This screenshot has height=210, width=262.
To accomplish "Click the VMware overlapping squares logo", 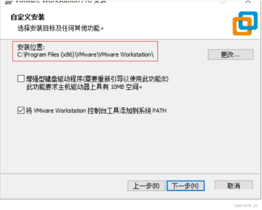I will 245,23.
